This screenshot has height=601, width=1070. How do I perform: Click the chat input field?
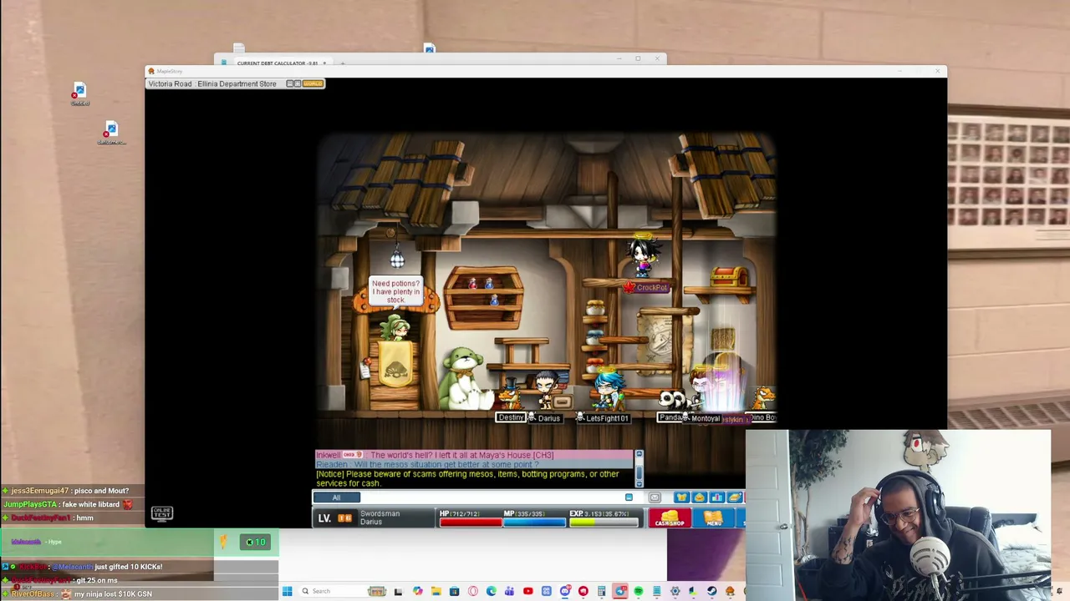click(x=492, y=497)
